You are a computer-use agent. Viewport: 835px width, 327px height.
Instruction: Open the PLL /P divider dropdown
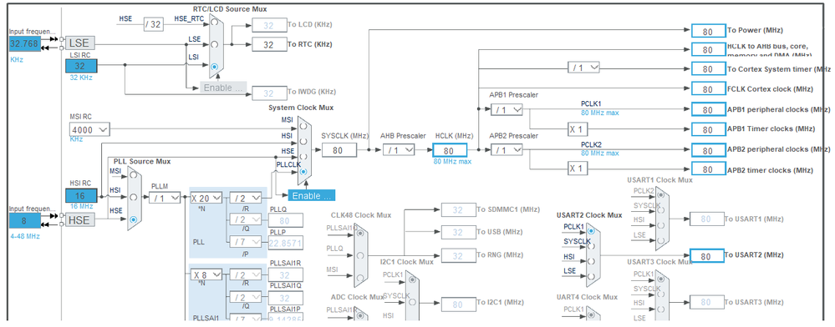[x=246, y=241]
